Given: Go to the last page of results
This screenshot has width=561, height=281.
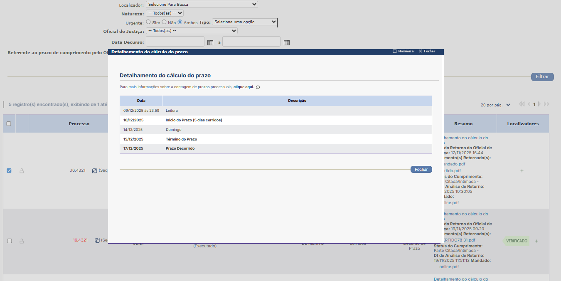Looking at the screenshot, I should (546, 104).
